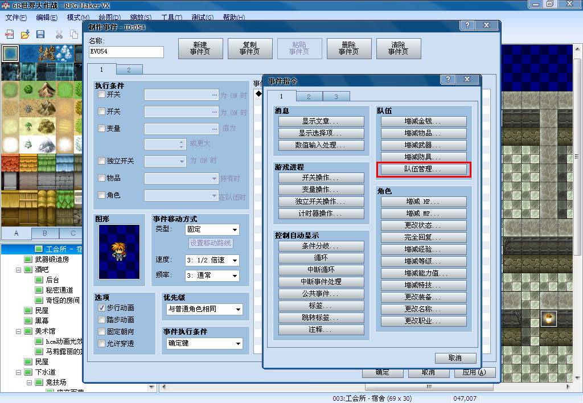The image size is (583, 403).
Task: Open the 类型 movement type dropdown
Action: tap(212, 230)
